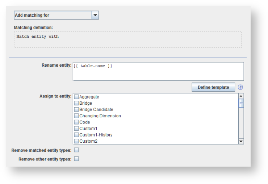Enable the Custom1-History checkbox
Viewport: 268px width, 184px height.
[76, 135]
